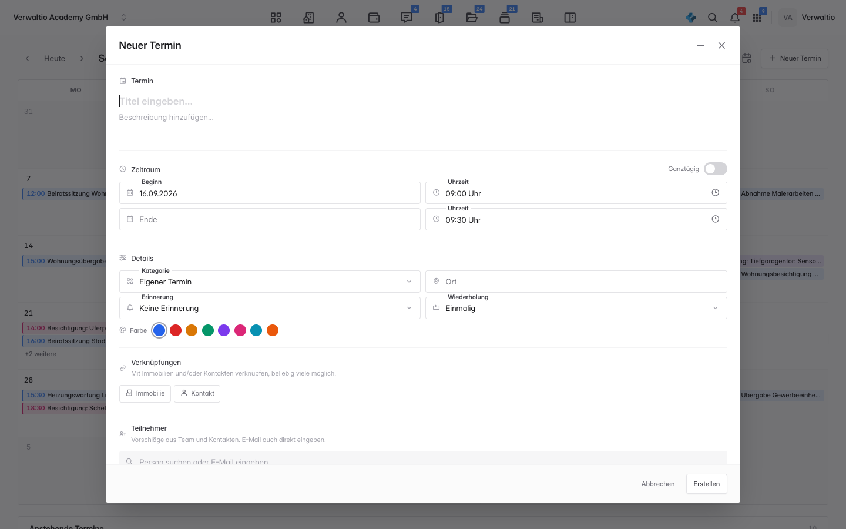The image size is (846, 529).
Task: Open the split panel icon in top navigation
Action: point(570,18)
